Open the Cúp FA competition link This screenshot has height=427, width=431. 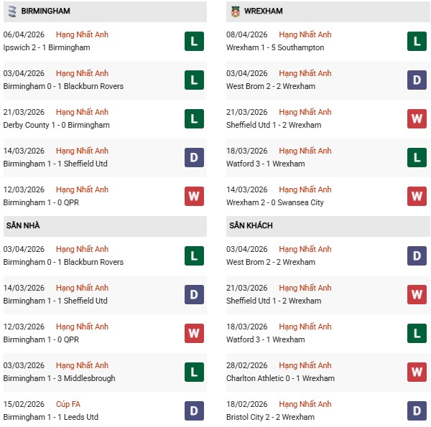tap(70, 404)
